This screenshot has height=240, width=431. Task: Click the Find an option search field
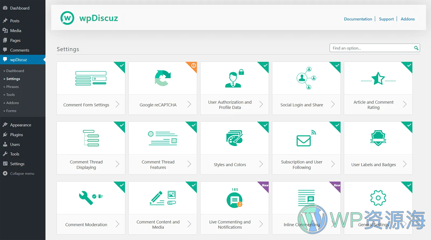click(375, 48)
